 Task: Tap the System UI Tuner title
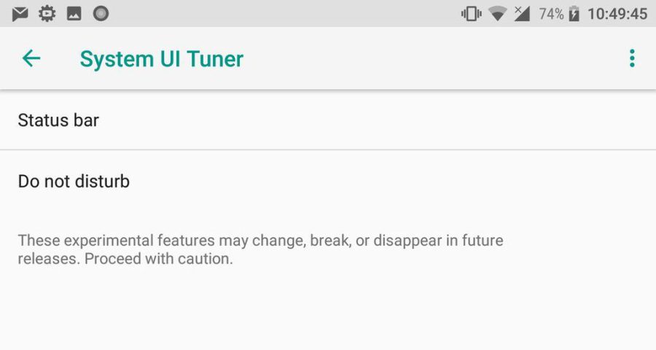161,59
